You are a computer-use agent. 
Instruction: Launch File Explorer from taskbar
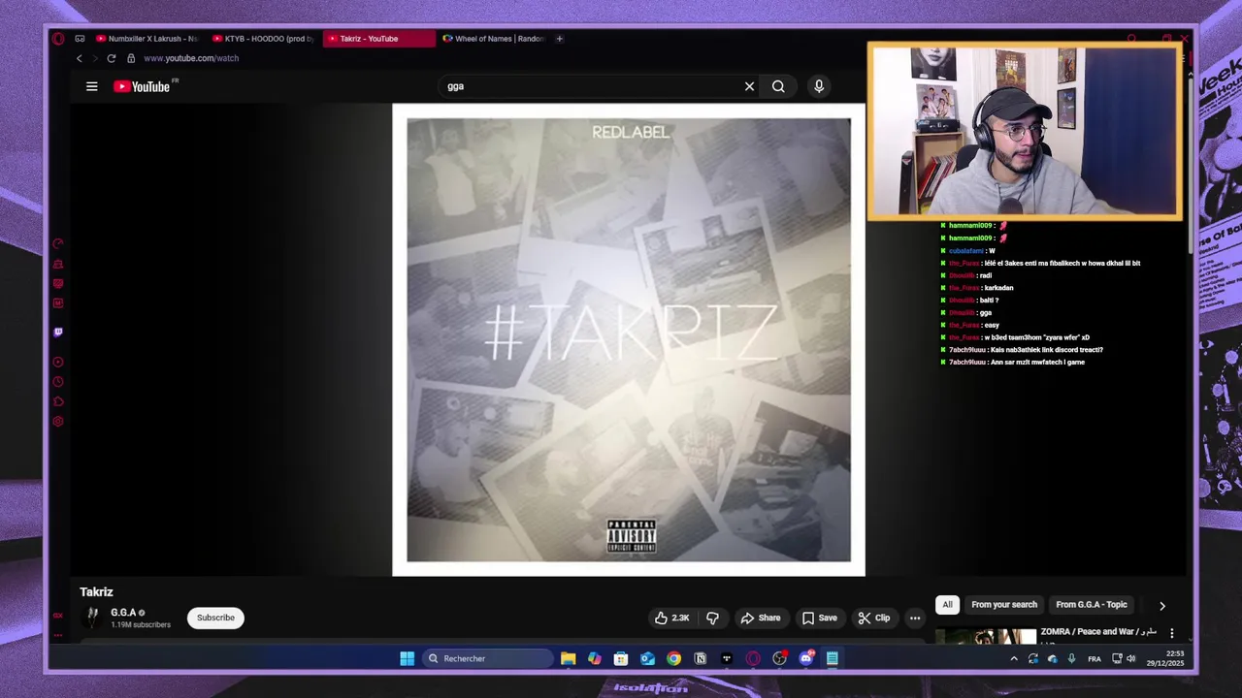point(569,658)
